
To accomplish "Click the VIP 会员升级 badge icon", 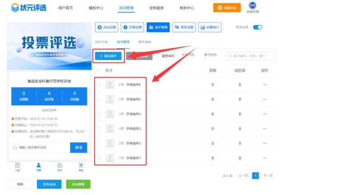I will 253,5.
